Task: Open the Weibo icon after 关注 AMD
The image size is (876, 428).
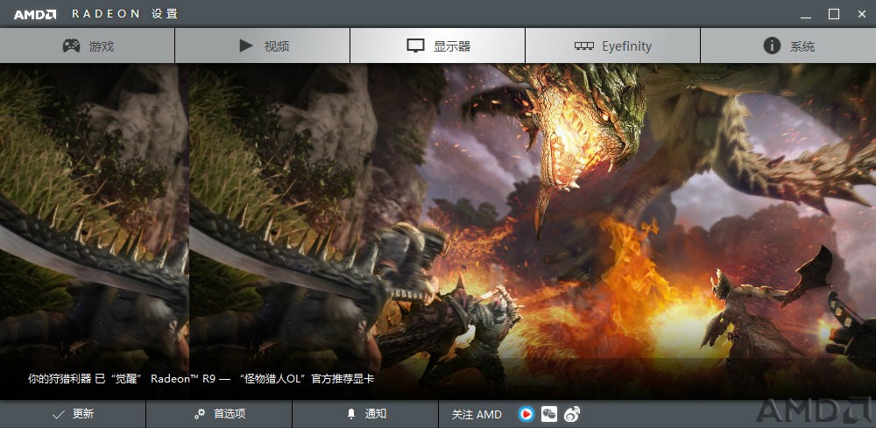Action: coord(572,414)
